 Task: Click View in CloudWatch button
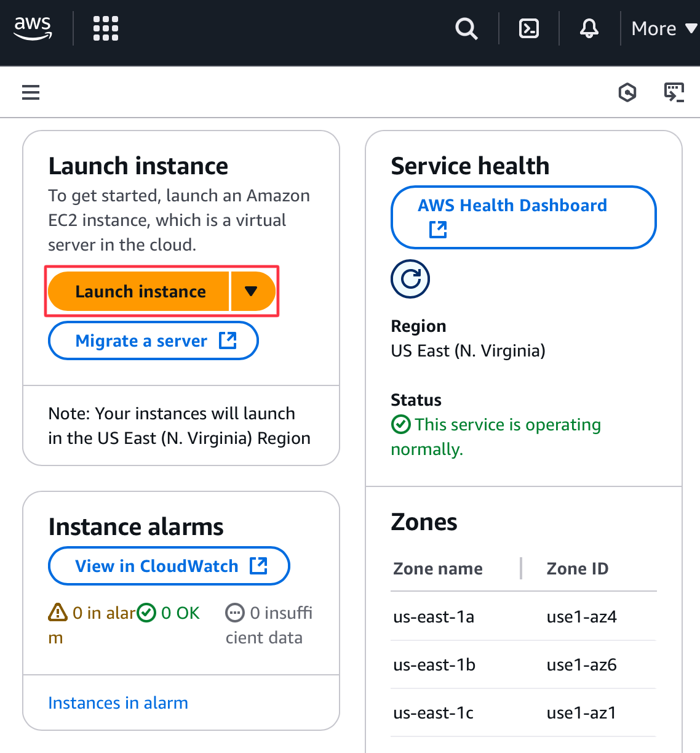[x=169, y=566]
